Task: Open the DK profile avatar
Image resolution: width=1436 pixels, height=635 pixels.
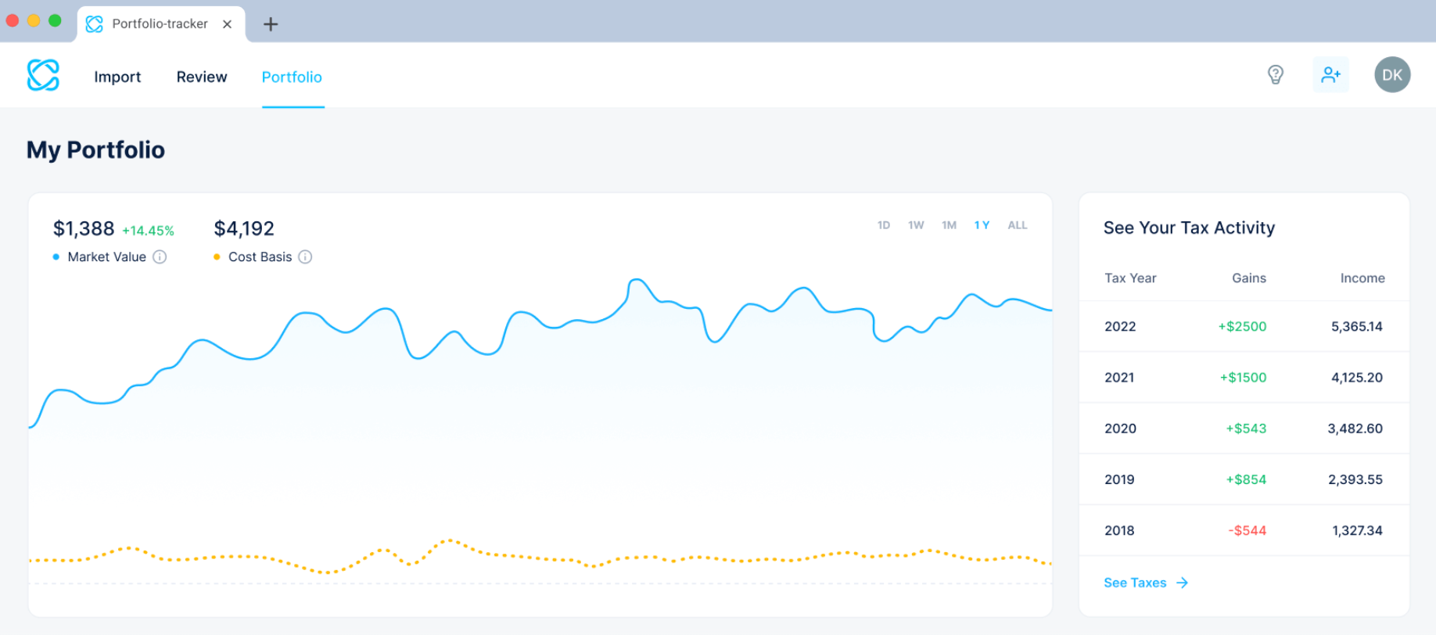Action: 1392,74
